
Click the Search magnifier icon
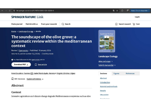point(63,24)
